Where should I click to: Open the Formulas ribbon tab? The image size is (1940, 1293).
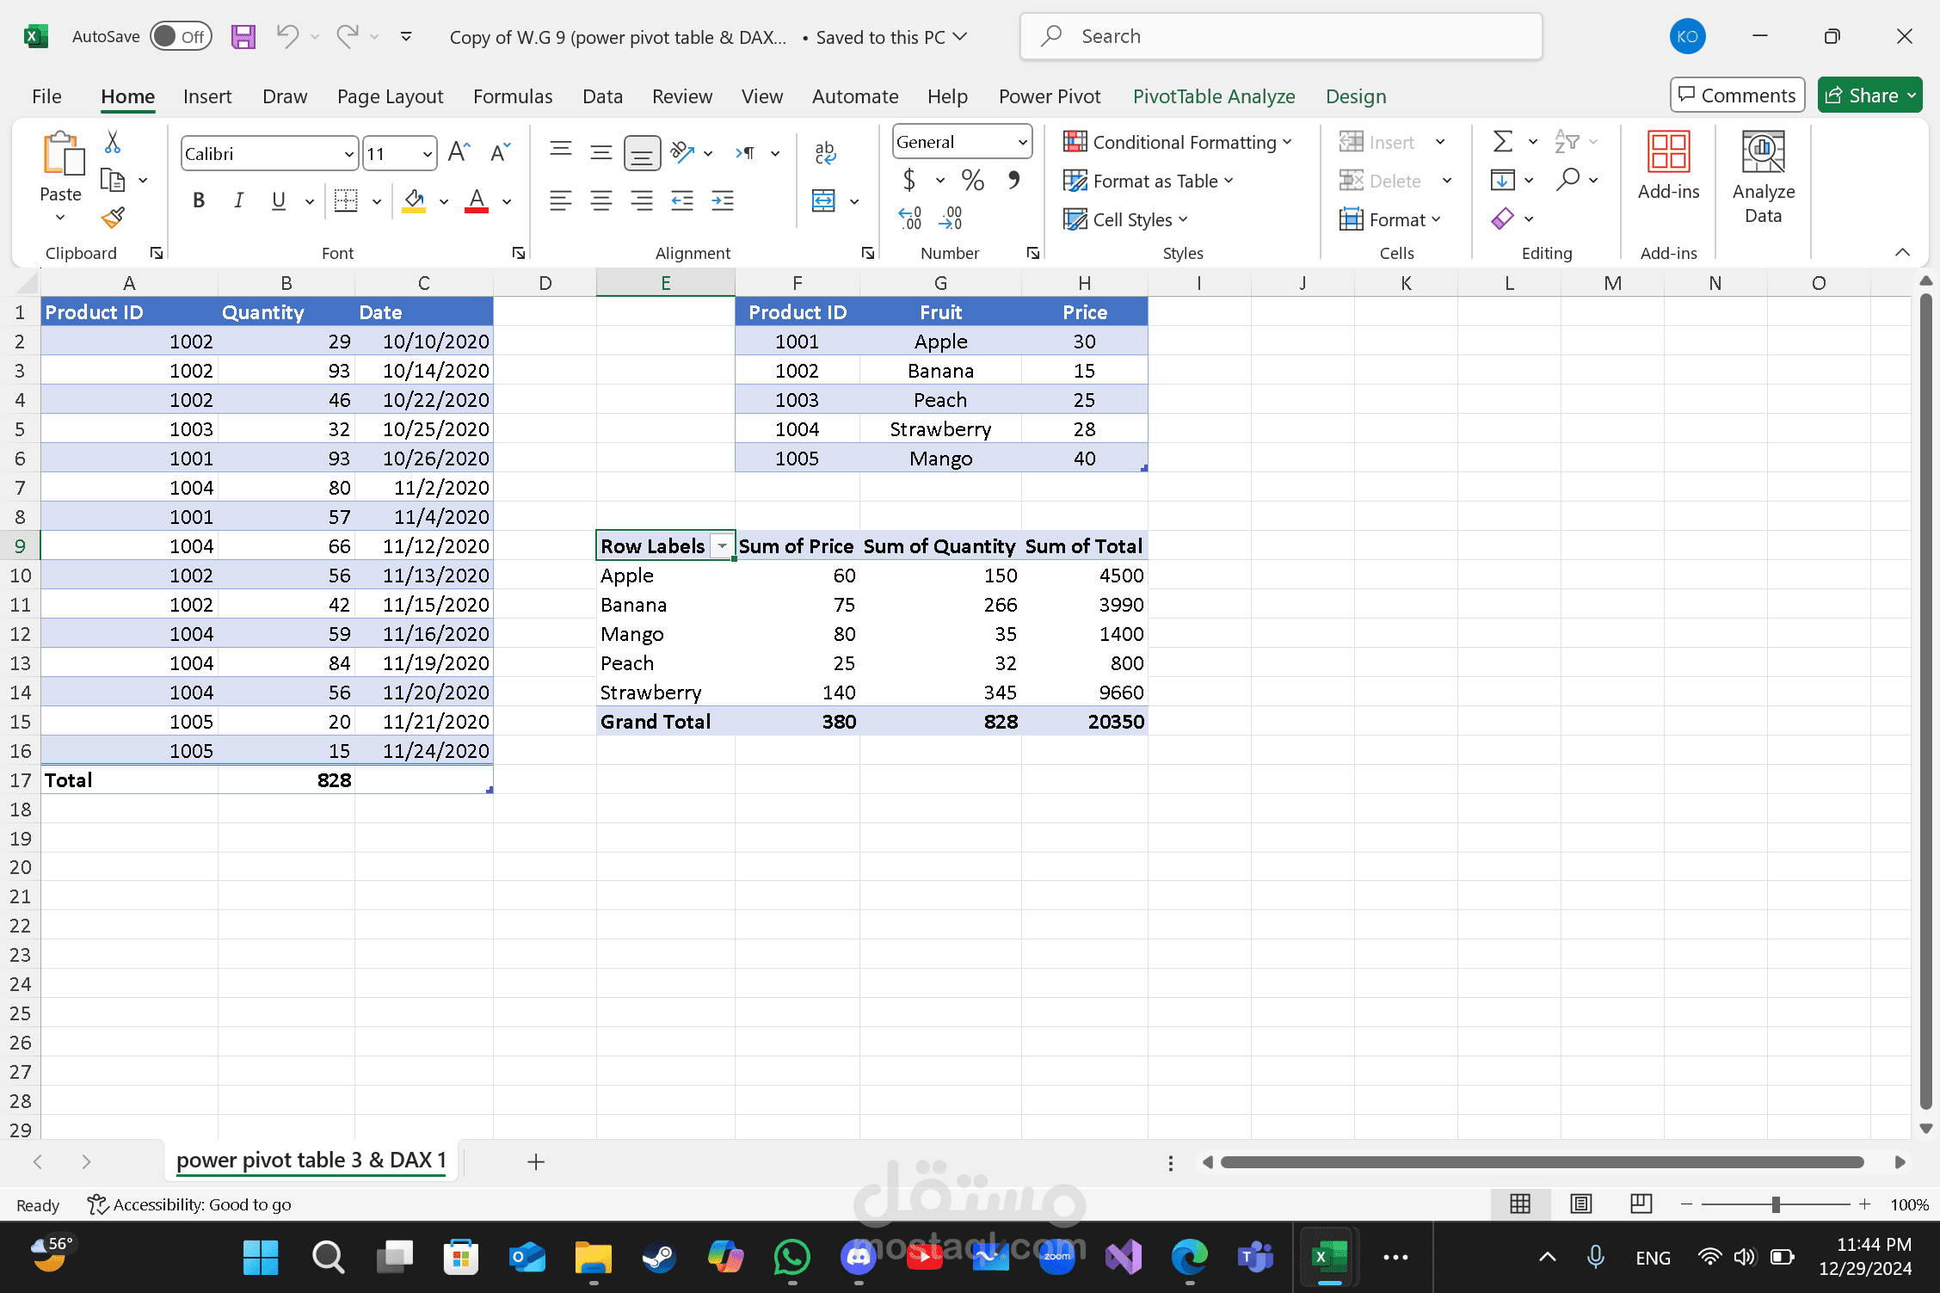[513, 96]
